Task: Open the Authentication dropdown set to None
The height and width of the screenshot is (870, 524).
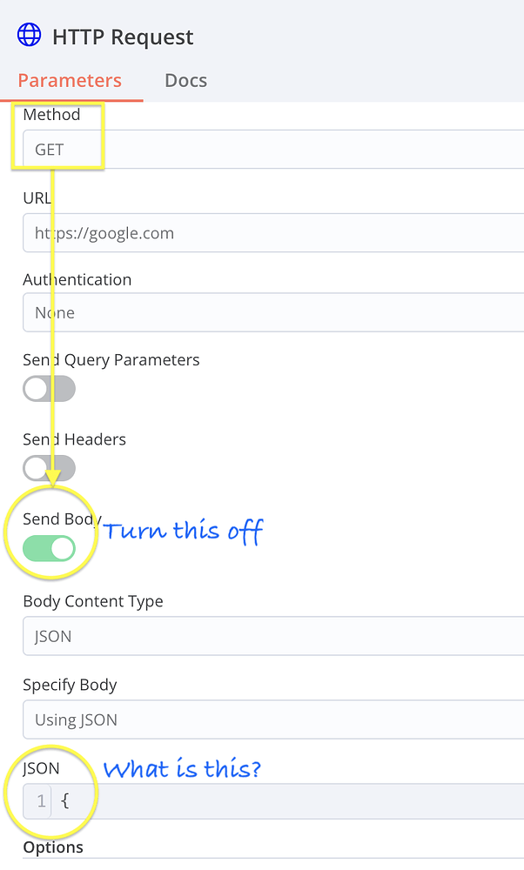Action: 261,312
